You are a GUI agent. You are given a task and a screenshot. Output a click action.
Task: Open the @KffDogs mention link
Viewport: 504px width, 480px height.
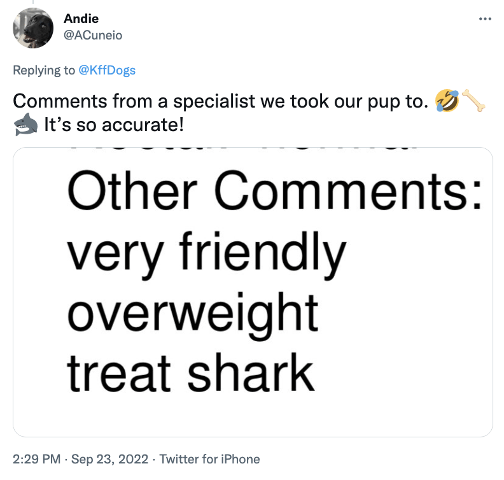pos(106,70)
